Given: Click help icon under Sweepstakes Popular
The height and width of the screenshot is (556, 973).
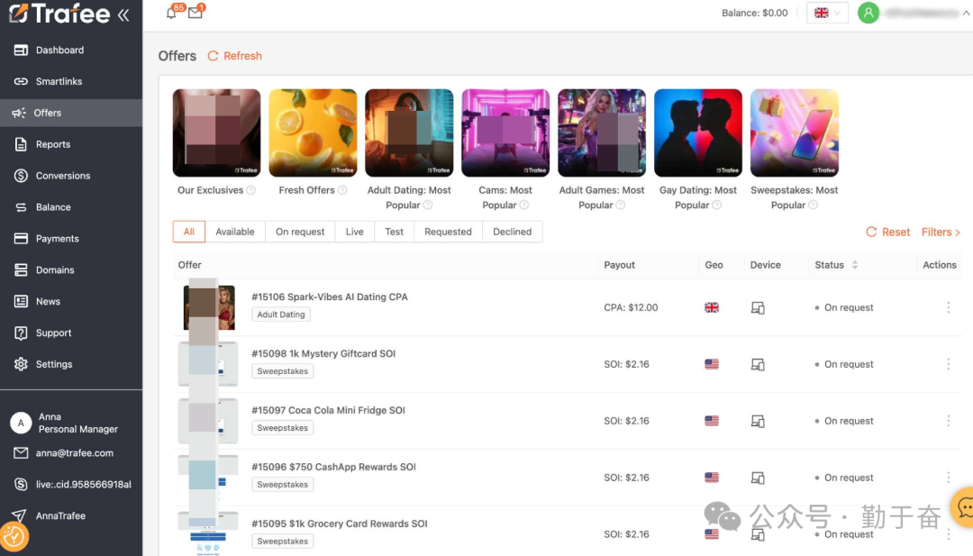Looking at the screenshot, I should (813, 205).
